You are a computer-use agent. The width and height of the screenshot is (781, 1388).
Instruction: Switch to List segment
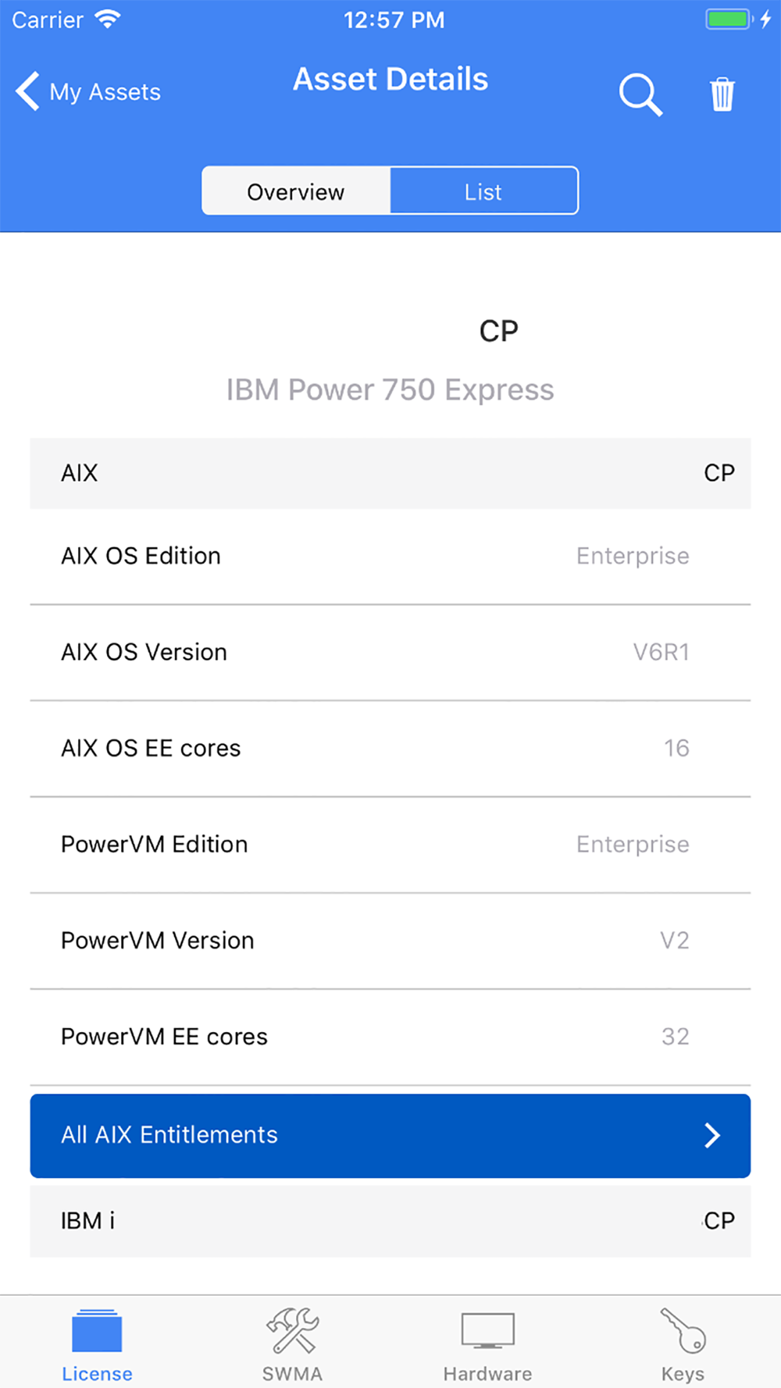click(484, 190)
